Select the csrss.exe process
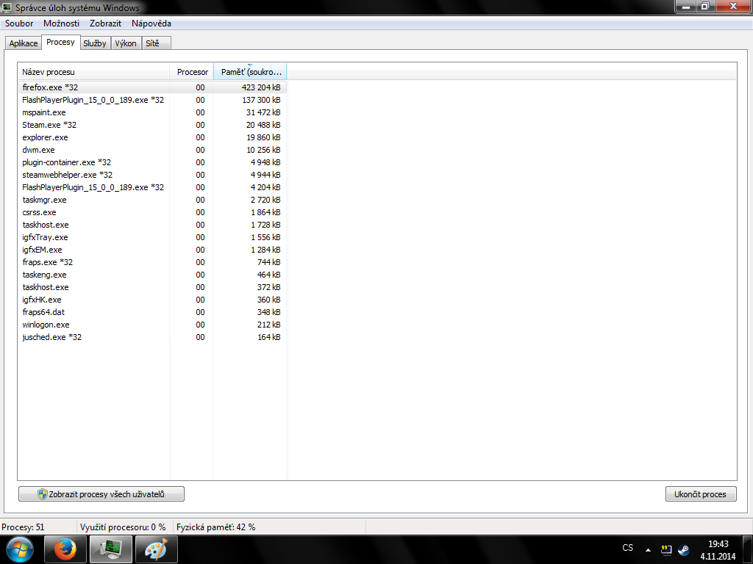Image resolution: width=753 pixels, height=564 pixels. pyautogui.click(x=152, y=212)
